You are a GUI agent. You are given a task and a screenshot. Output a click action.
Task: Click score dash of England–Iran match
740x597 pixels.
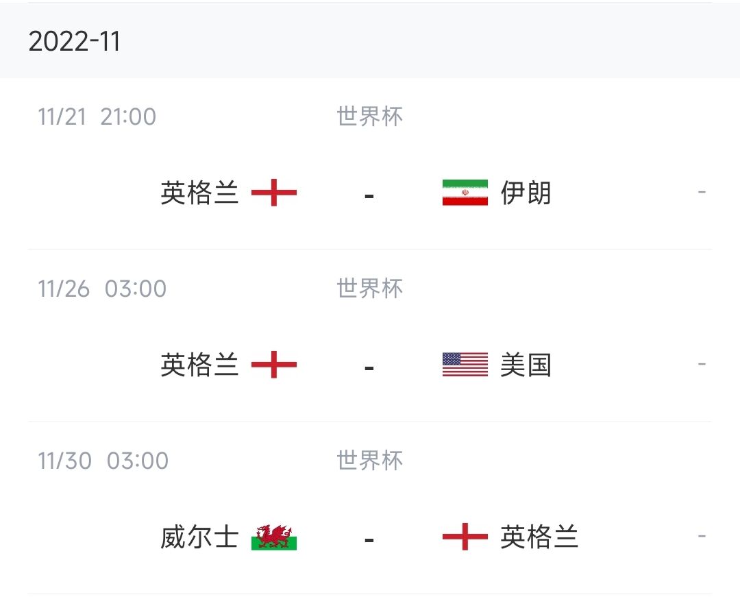click(x=369, y=195)
